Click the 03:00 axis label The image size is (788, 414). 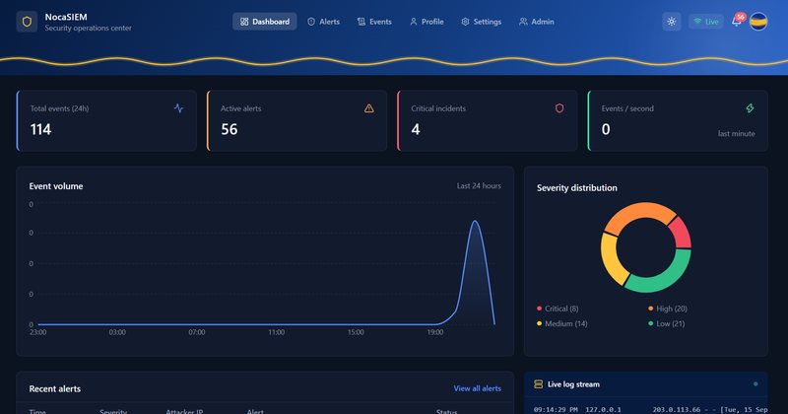click(x=117, y=332)
